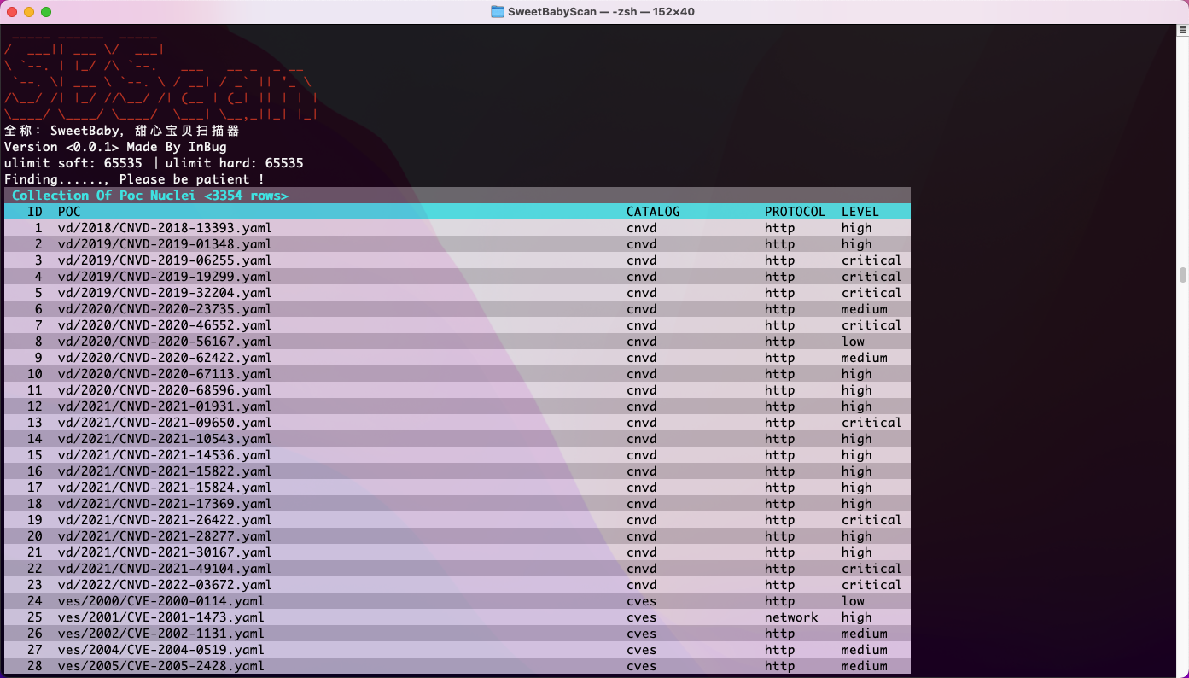Click the '全称: SweetBaby' description line
Image resolution: width=1189 pixels, height=678 pixels.
coord(122,131)
